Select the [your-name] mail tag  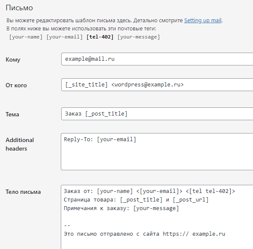click(x=26, y=37)
